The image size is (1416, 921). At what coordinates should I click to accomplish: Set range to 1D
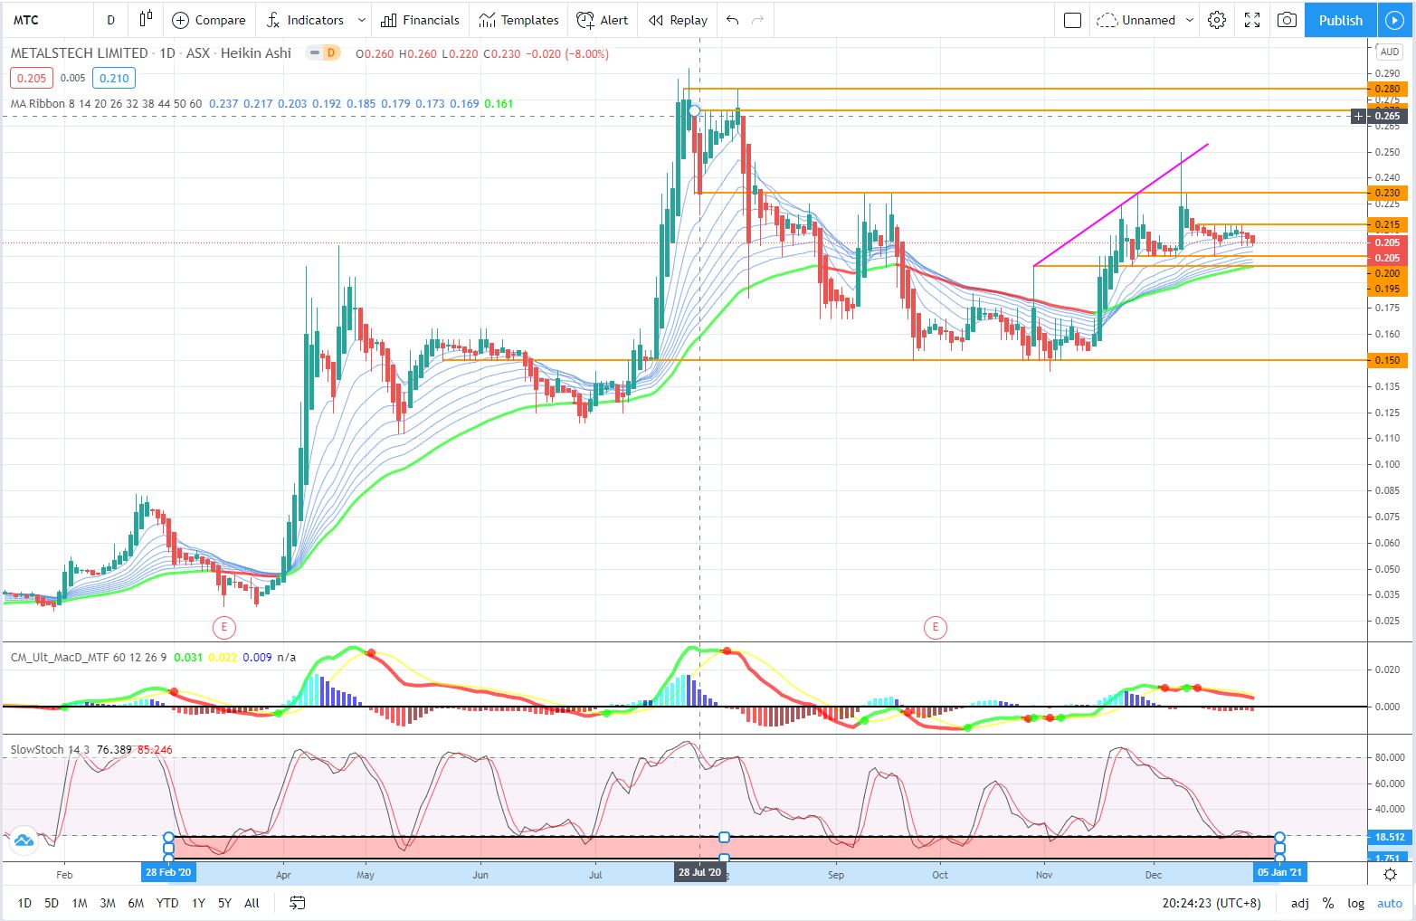click(24, 903)
